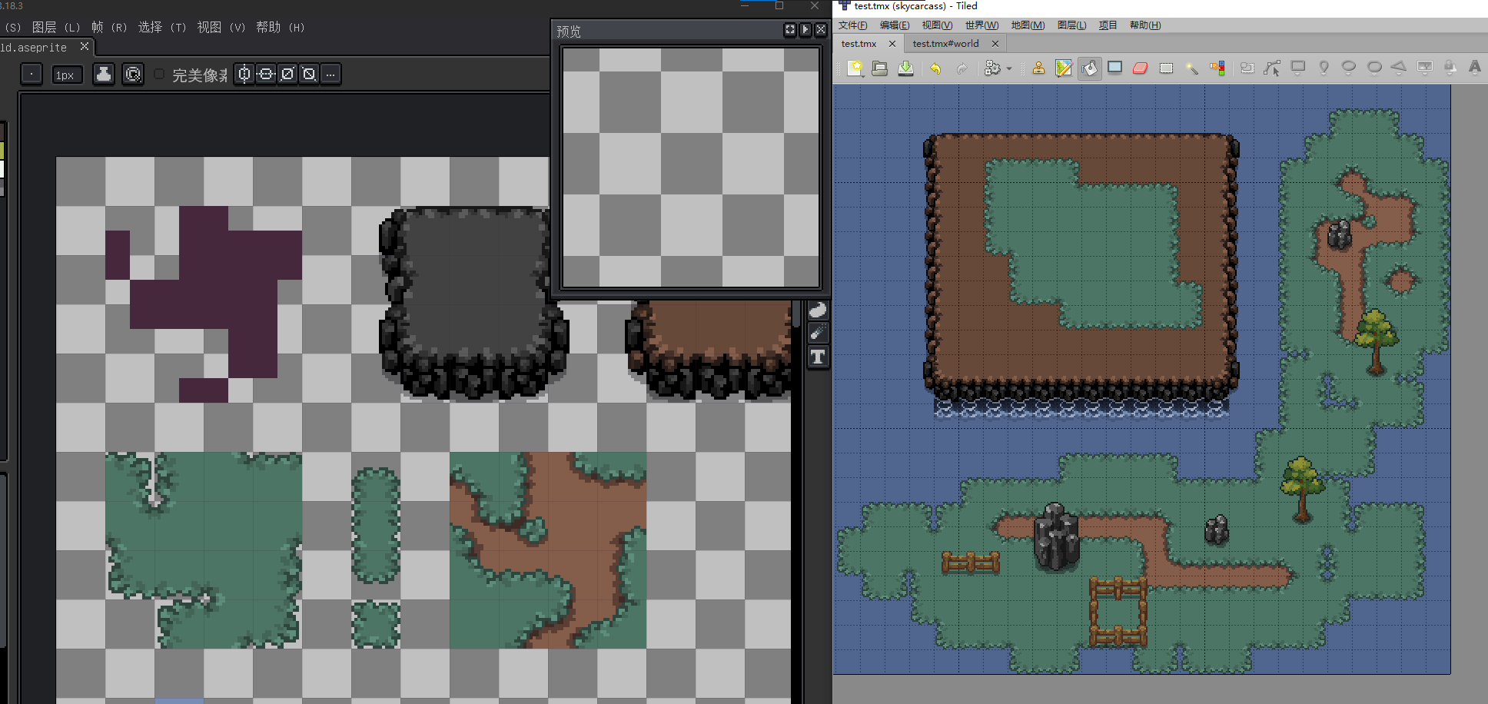This screenshot has height=704, width=1488.
Task: Toggle the 完美像素 pixel-perfect checkbox
Action: coord(159,75)
